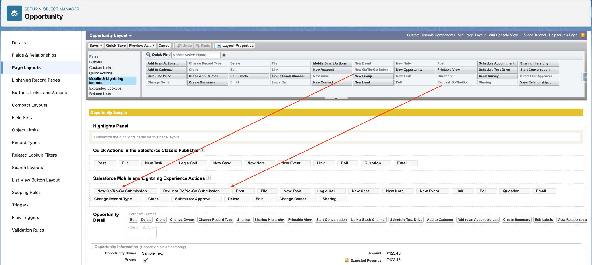Click the Quick Save button
Image resolution: width=592 pixels, height=265 pixels.
(116, 46)
